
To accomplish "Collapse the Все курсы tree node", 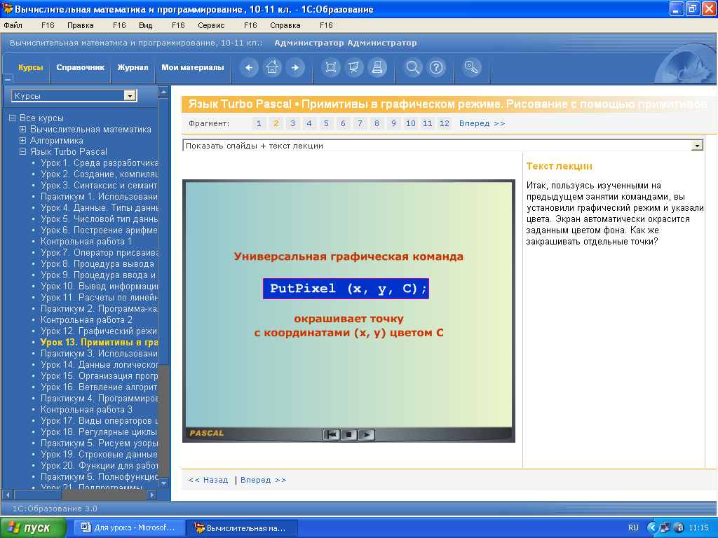I will 13,118.
